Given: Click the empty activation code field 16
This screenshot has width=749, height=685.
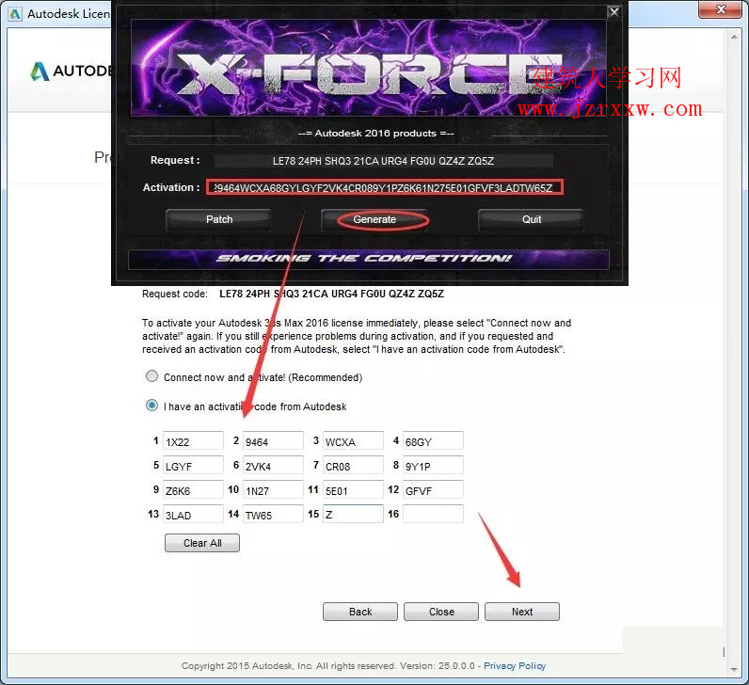Looking at the screenshot, I should 433,514.
